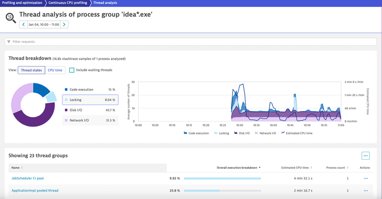Open actions menu for ApplicationImpl pooled thread
Screen dimensions: 382x199
point(366,190)
